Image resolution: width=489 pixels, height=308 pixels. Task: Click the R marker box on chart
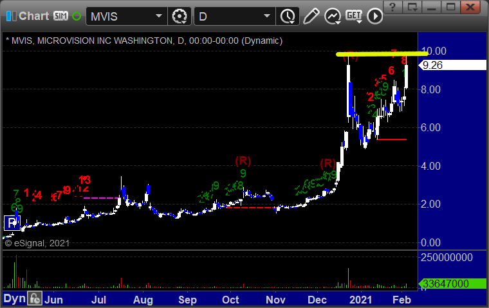[12, 223]
